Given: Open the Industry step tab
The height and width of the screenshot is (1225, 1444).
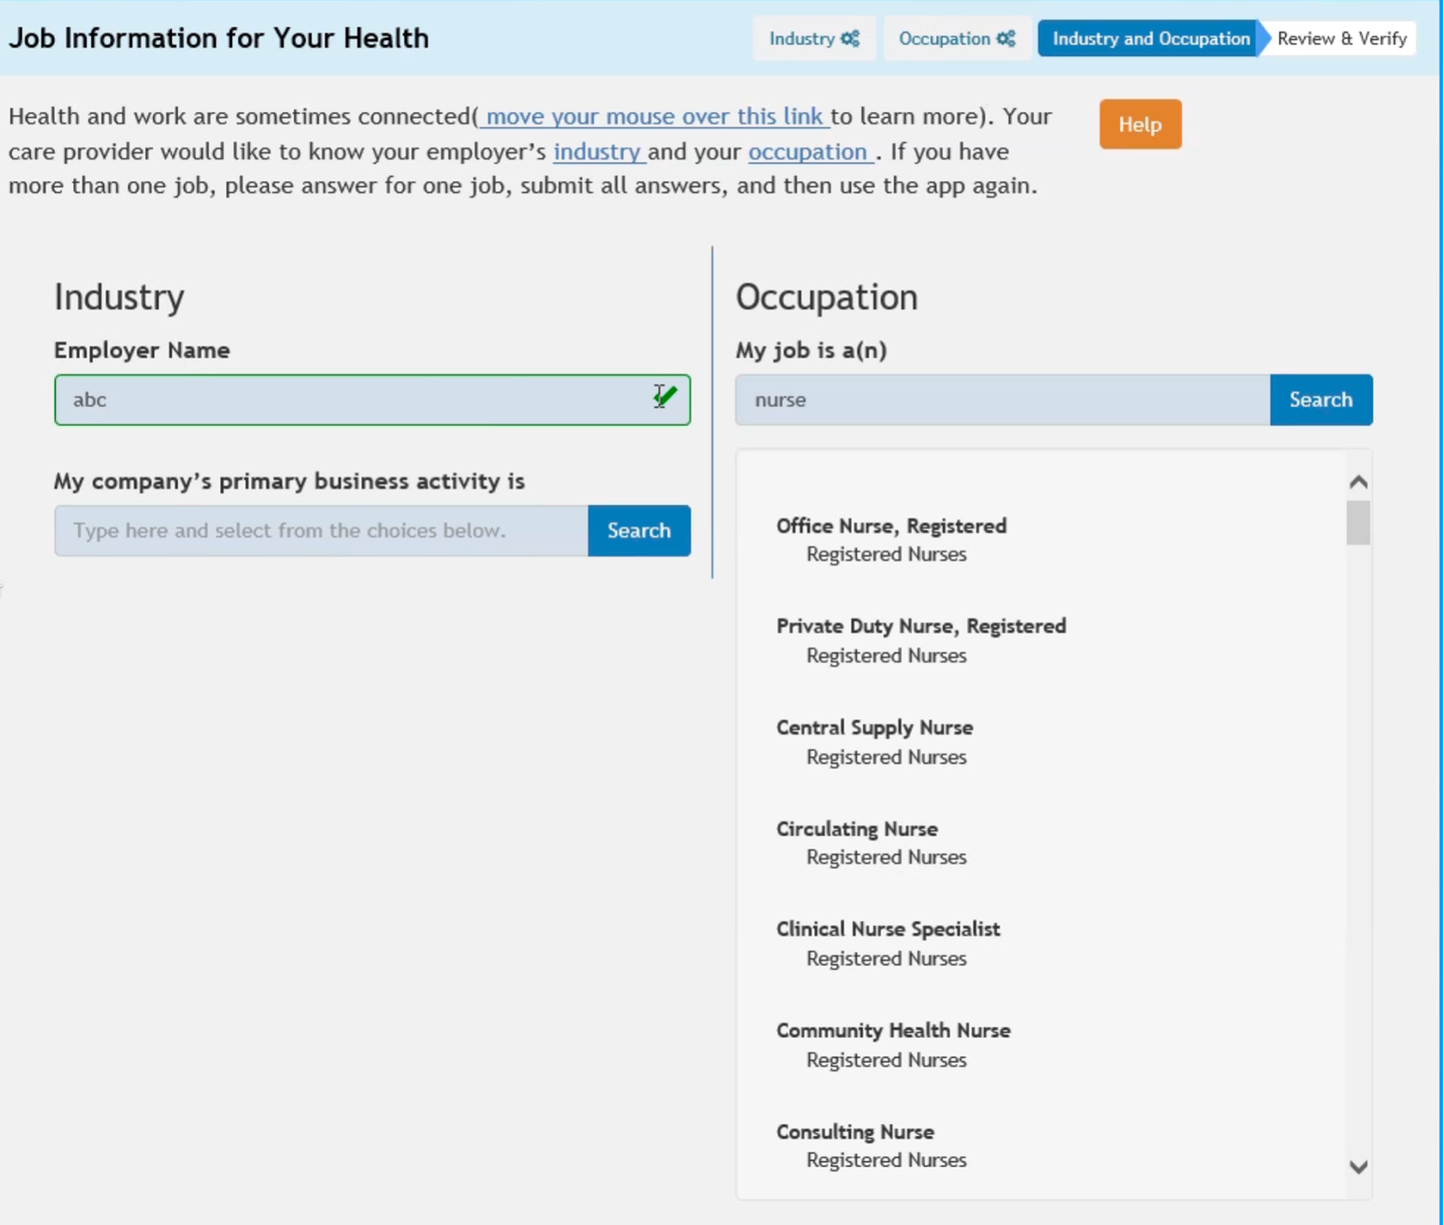Looking at the screenshot, I should point(814,38).
